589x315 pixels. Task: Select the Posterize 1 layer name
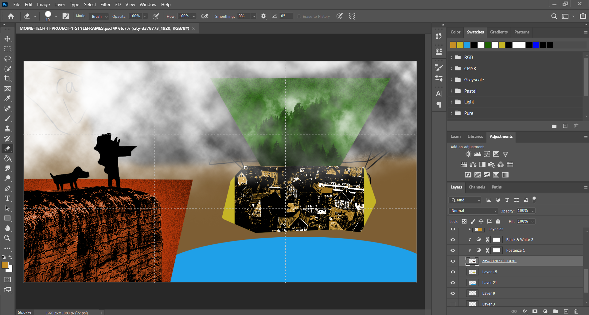click(516, 251)
